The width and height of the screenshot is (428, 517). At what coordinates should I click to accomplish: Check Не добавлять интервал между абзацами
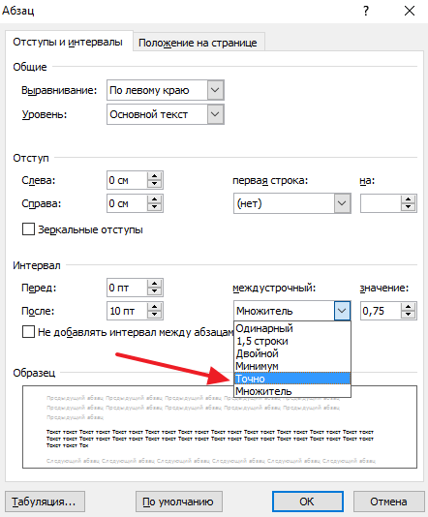(28, 332)
